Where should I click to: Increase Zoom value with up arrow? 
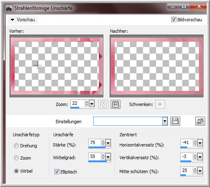[x=87, y=102]
